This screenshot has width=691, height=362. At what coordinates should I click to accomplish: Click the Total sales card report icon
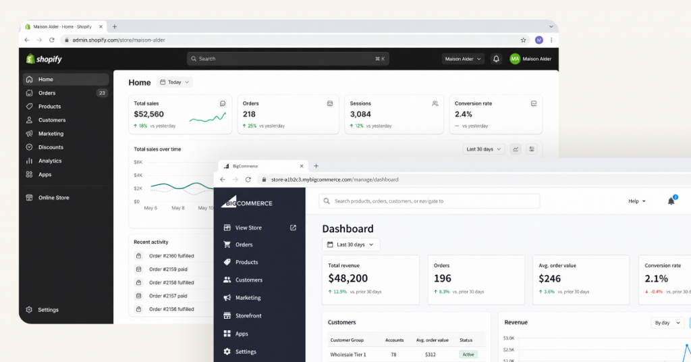coord(223,104)
